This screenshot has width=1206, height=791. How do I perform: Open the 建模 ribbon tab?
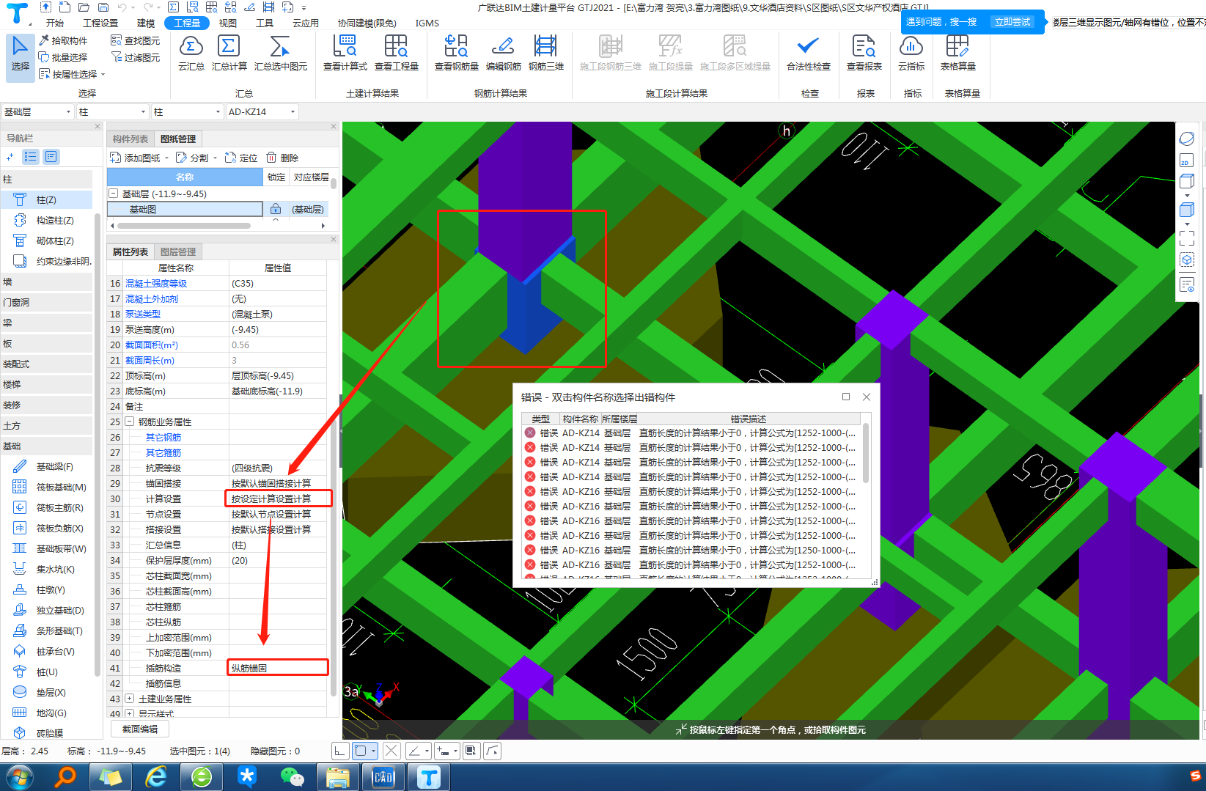146,23
